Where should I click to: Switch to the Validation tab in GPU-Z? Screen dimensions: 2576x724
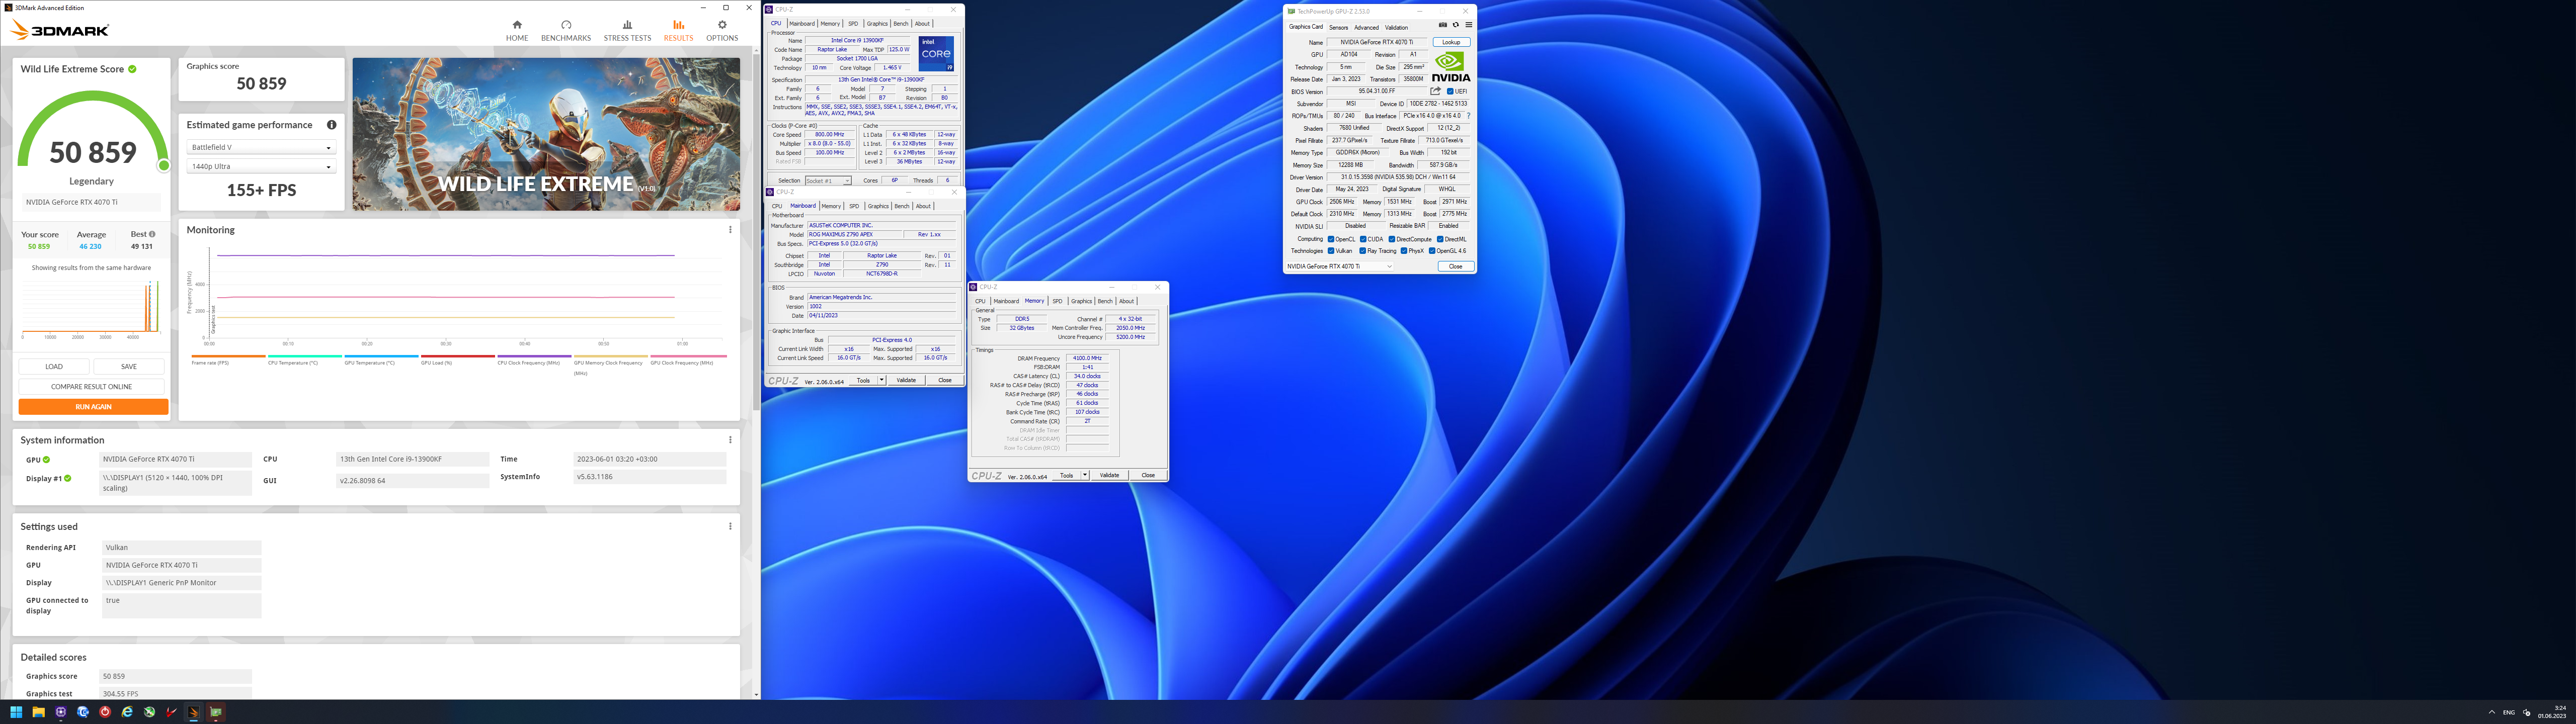coord(1396,28)
